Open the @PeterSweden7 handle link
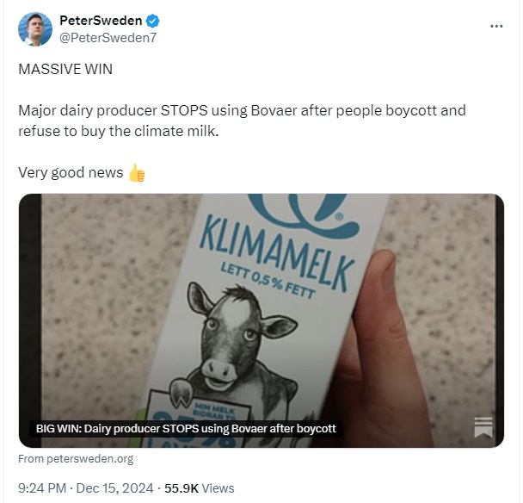 click(x=108, y=38)
